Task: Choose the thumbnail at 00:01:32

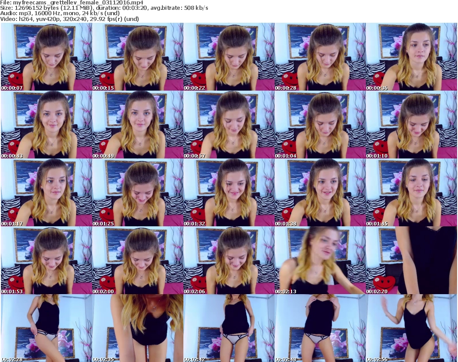Action: coord(229,192)
